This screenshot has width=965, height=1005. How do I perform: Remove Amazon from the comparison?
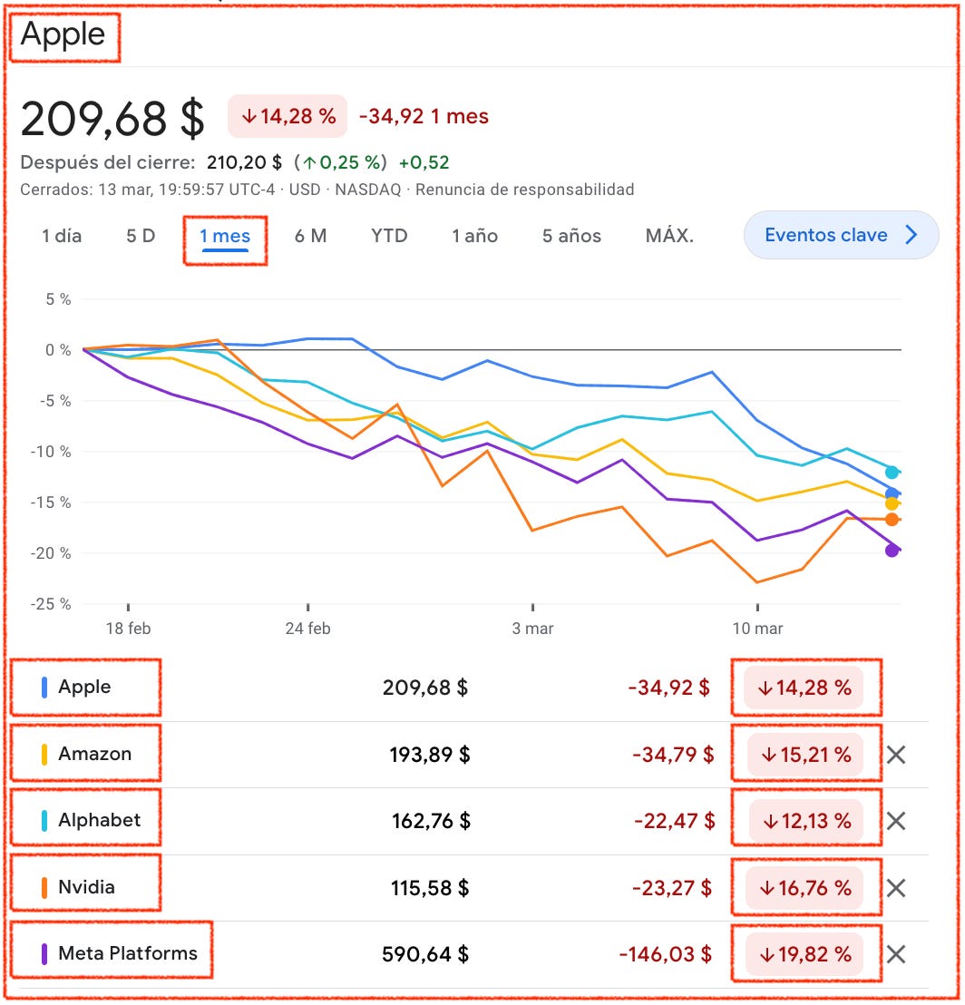click(896, 755)
